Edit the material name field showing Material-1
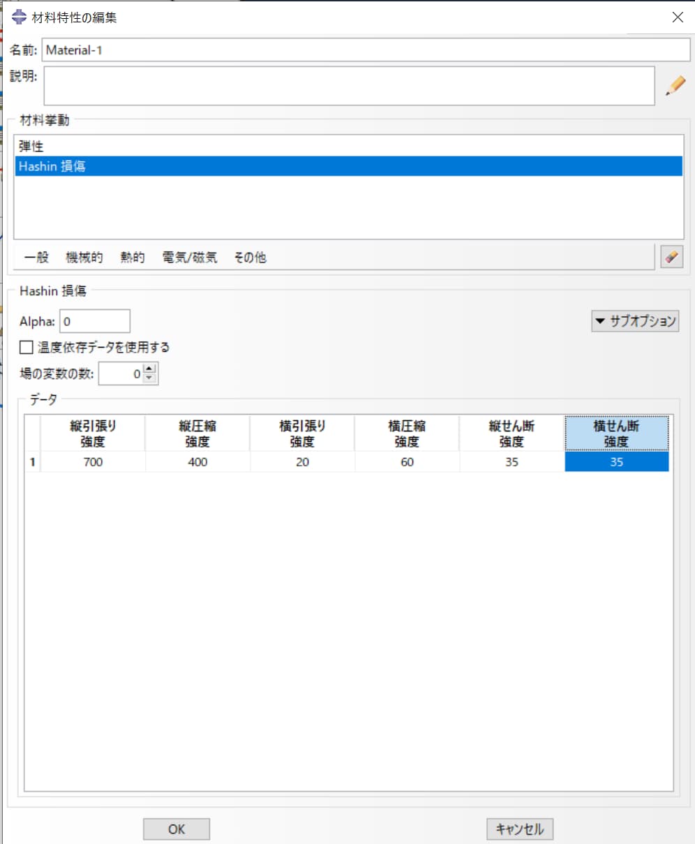The width and height of the screenshot is (695, 844). tap(209, 50)
